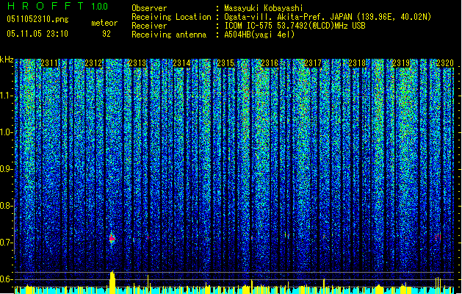Viewport: 462px width, 294px height.
Task: Click the meteor count 92
Action: [107, 34]
